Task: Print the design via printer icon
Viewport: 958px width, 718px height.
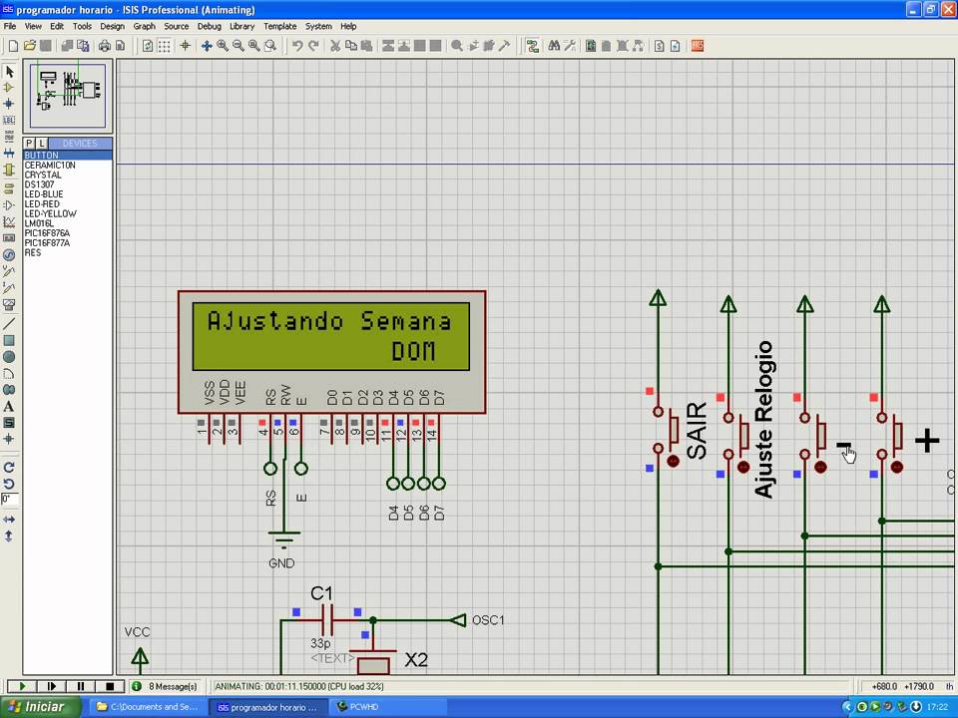Action: coord(105,46)
